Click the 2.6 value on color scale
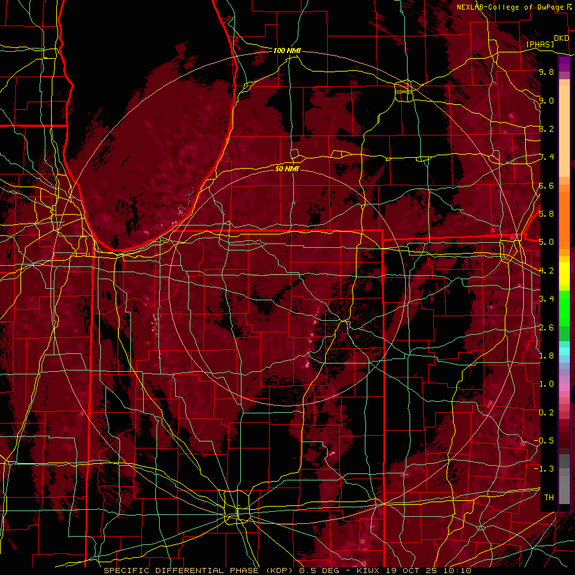The image size is (575, 575). click(x=546, y=328)
